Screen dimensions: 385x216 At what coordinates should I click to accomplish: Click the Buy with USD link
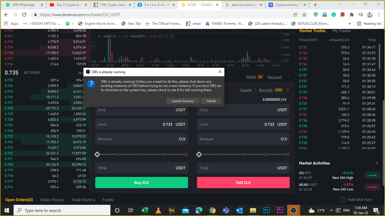coord(271,90)
